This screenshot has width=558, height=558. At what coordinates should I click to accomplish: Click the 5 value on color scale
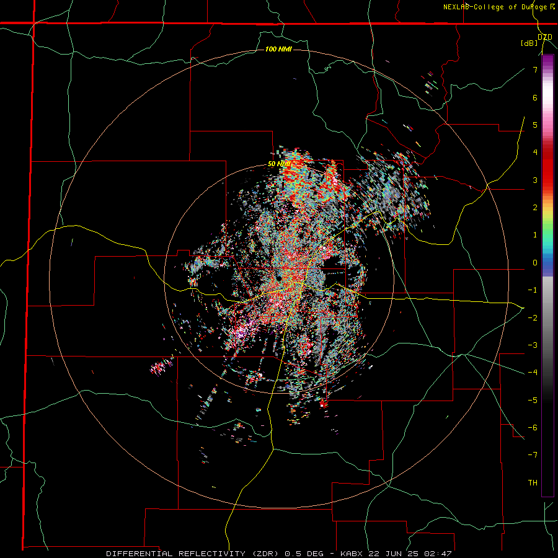[x=535, y=125]
